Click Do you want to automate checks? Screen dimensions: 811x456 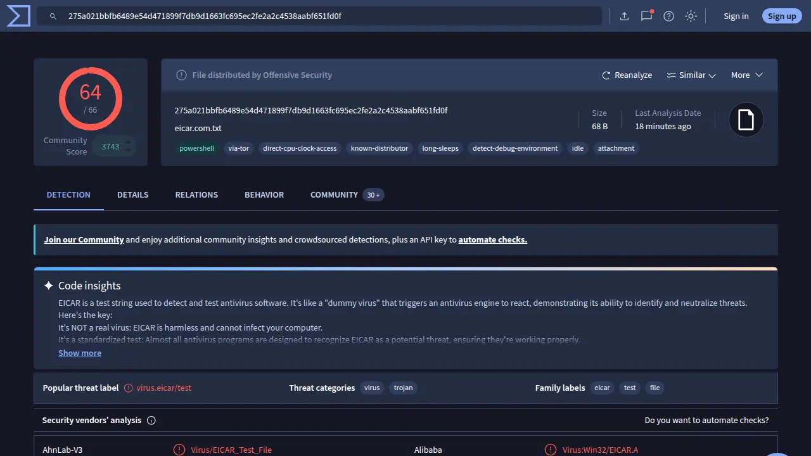pyautogui.click(x=706, y=421)
